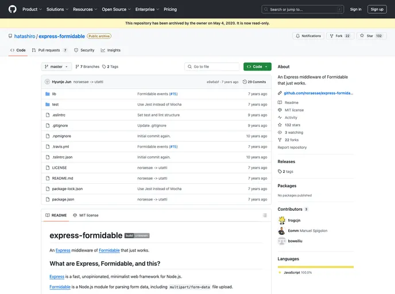View 29 Commits history
The image size is (395, 294).
pyautogui.click(x=254, y=82)
